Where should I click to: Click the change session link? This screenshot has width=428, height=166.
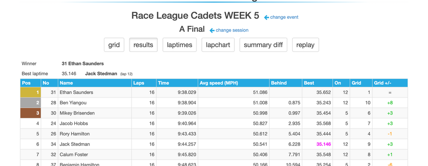232,30
